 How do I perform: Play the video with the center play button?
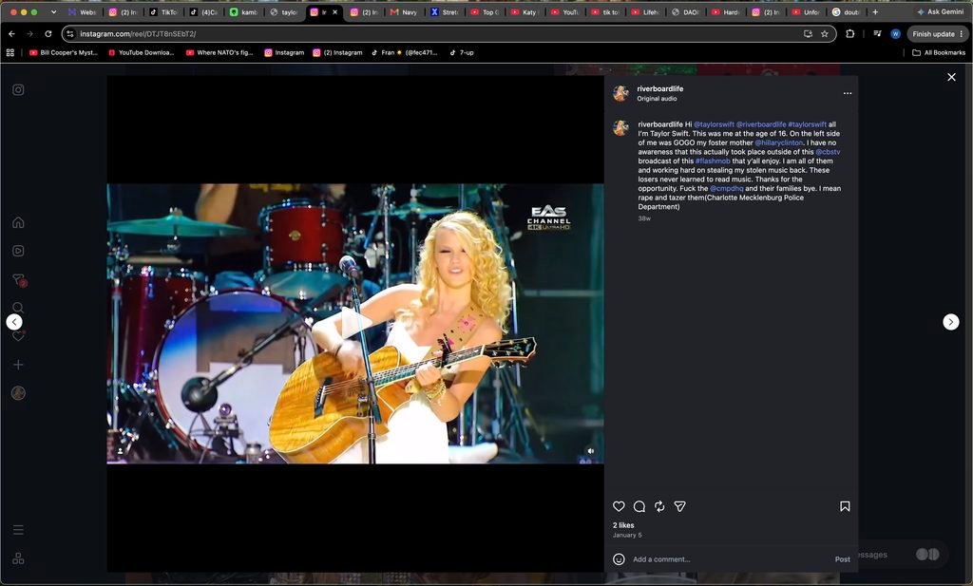[x=355, y=323]
